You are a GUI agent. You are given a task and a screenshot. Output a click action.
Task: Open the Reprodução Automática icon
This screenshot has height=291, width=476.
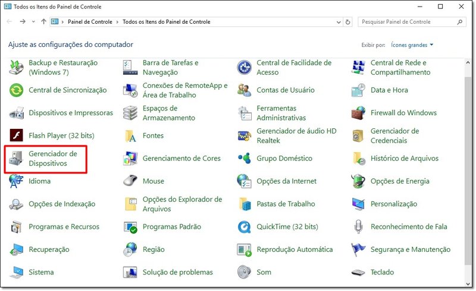(244, 249)
